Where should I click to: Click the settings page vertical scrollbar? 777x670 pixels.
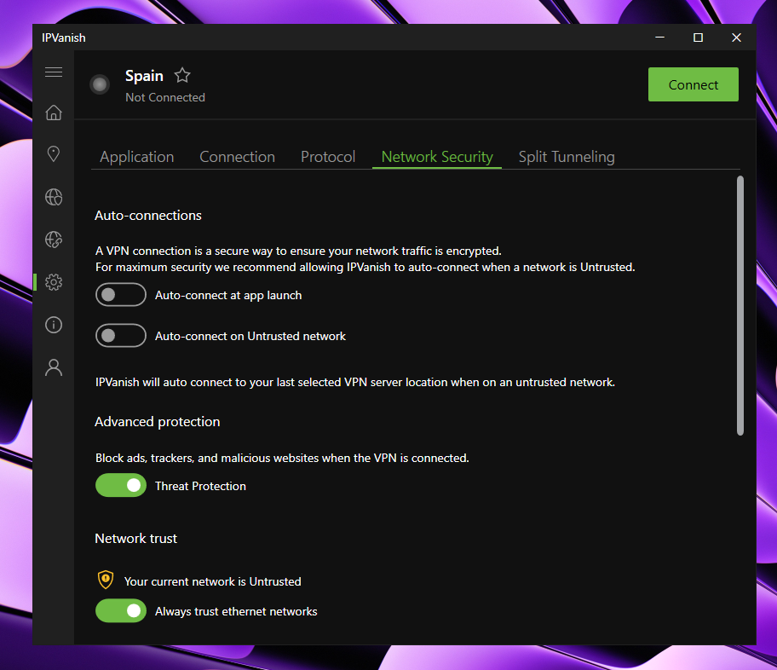(740, 305)
